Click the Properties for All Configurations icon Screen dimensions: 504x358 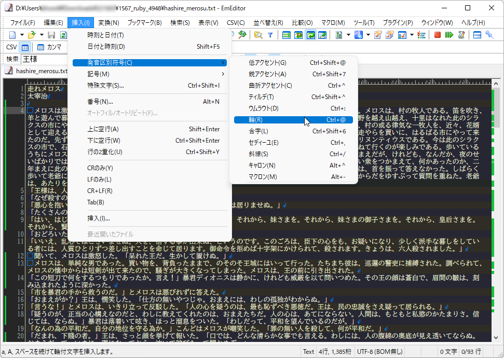tap(390, 35)
